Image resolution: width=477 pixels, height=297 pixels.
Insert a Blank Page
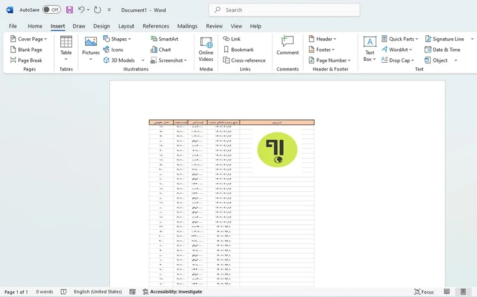coord(26,49)
